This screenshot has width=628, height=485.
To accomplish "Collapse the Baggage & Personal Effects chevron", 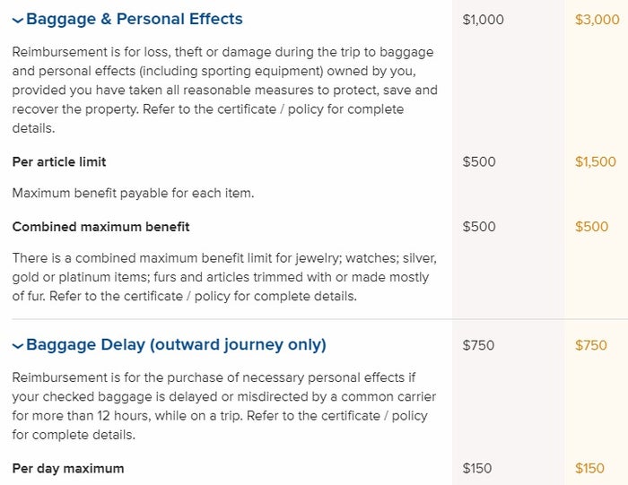I will 18,21.
